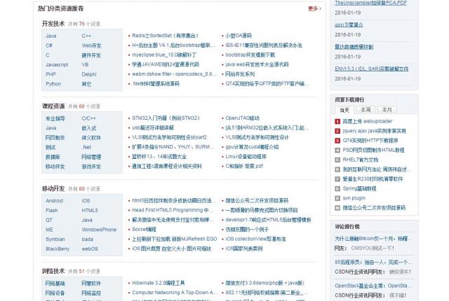
Task: Open developr1.7响应式HTML5 template link
Action: tap(268, 220)
